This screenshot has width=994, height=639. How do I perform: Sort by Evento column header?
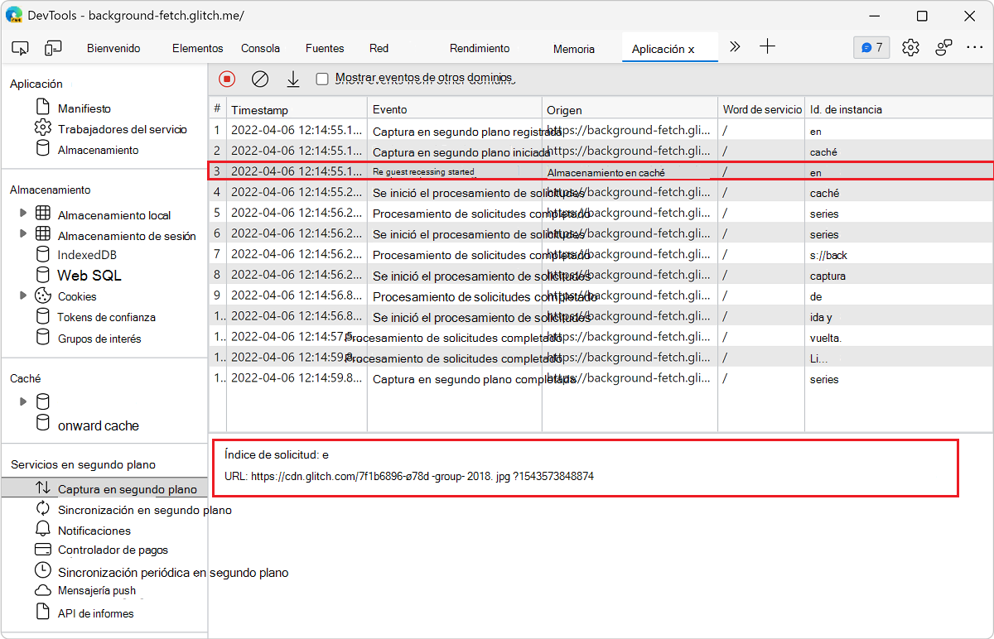pos(454,109)
